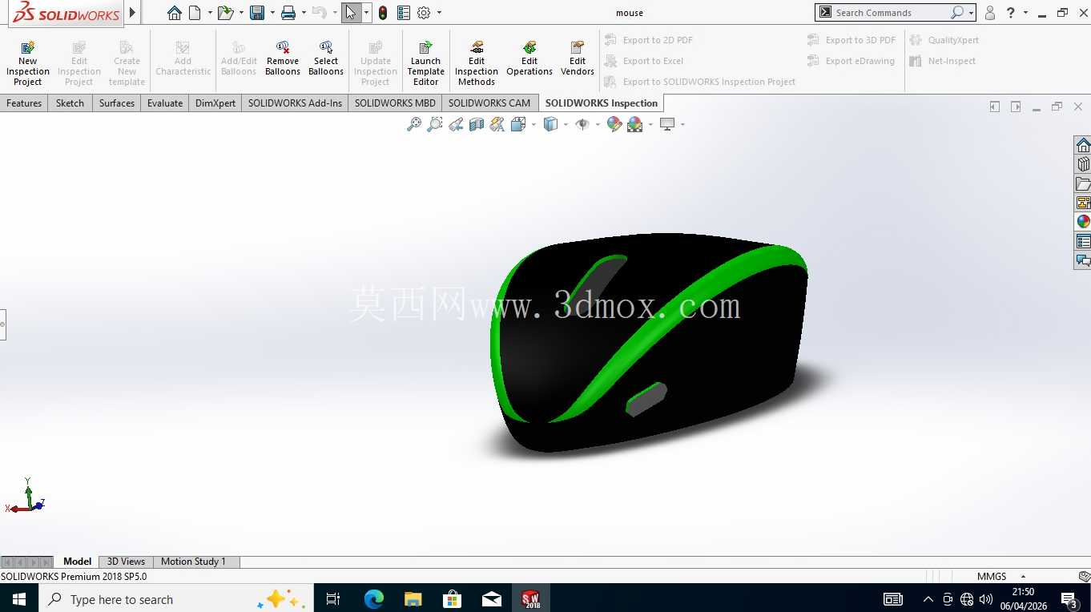Screen dimensions: 1091x612
Task: Open the dropdown arrow beside the New icon
Action: pos(210,13)
